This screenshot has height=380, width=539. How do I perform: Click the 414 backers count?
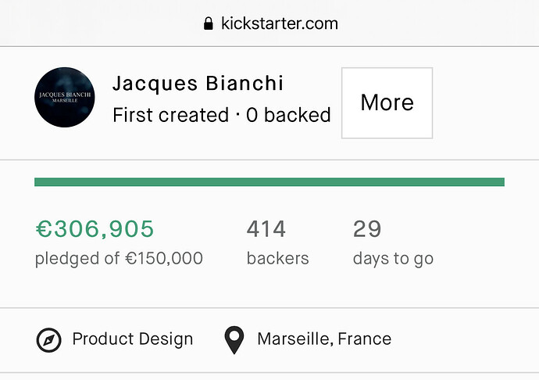tap(266, 229)
